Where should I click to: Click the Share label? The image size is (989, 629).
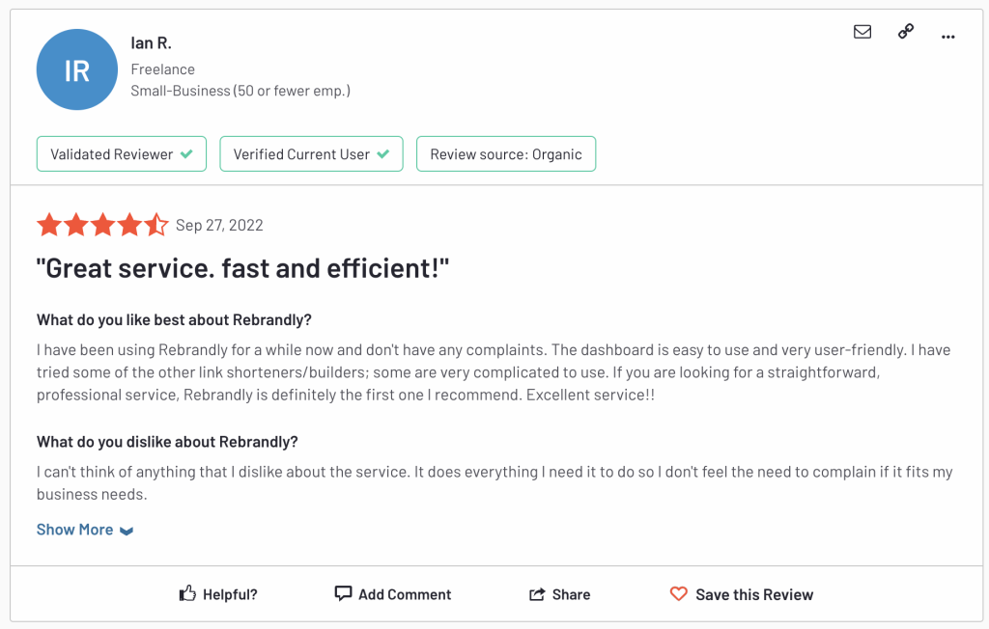[x=571, y=594]
